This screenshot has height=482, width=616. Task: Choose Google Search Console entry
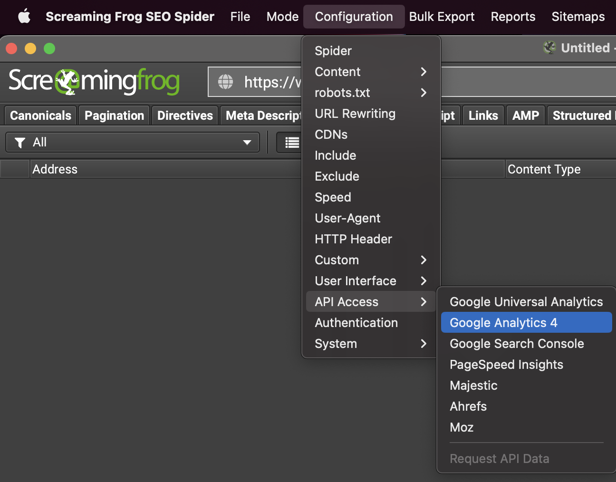click(x=517, y=344)
